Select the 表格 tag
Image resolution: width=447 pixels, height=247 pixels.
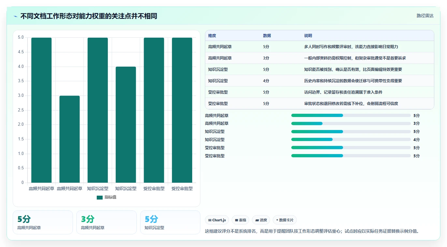click(240, 220)
